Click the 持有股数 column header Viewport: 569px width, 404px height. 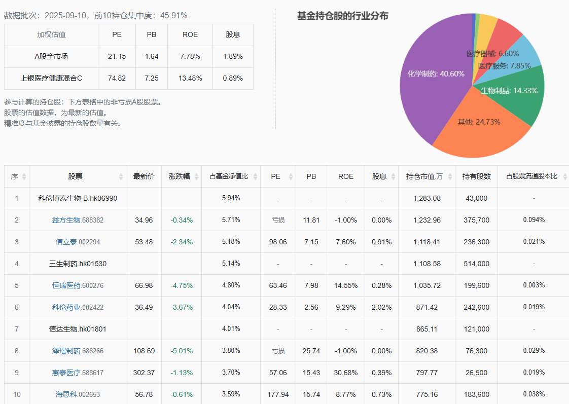tap(477, 176)
